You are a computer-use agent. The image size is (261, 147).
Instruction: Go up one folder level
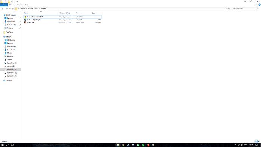pyautogui.click(x=12, y=9)
